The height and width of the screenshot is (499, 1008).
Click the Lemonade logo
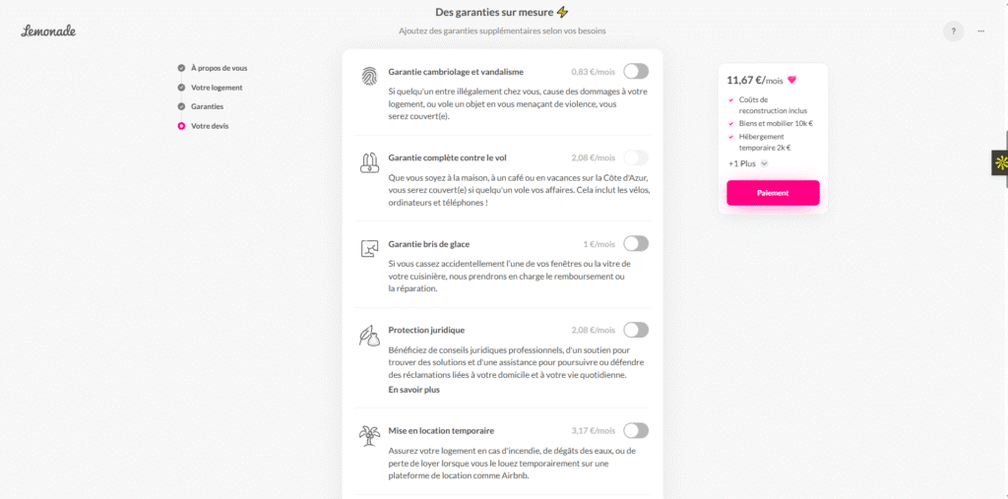pyautogui.click(x=48, y=31)
